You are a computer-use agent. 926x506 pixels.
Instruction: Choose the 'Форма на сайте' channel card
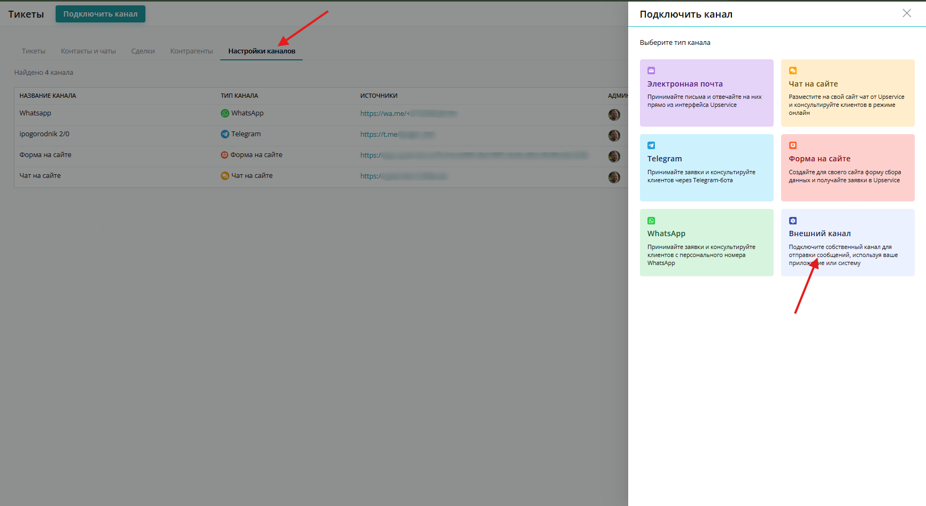[847, 168]
